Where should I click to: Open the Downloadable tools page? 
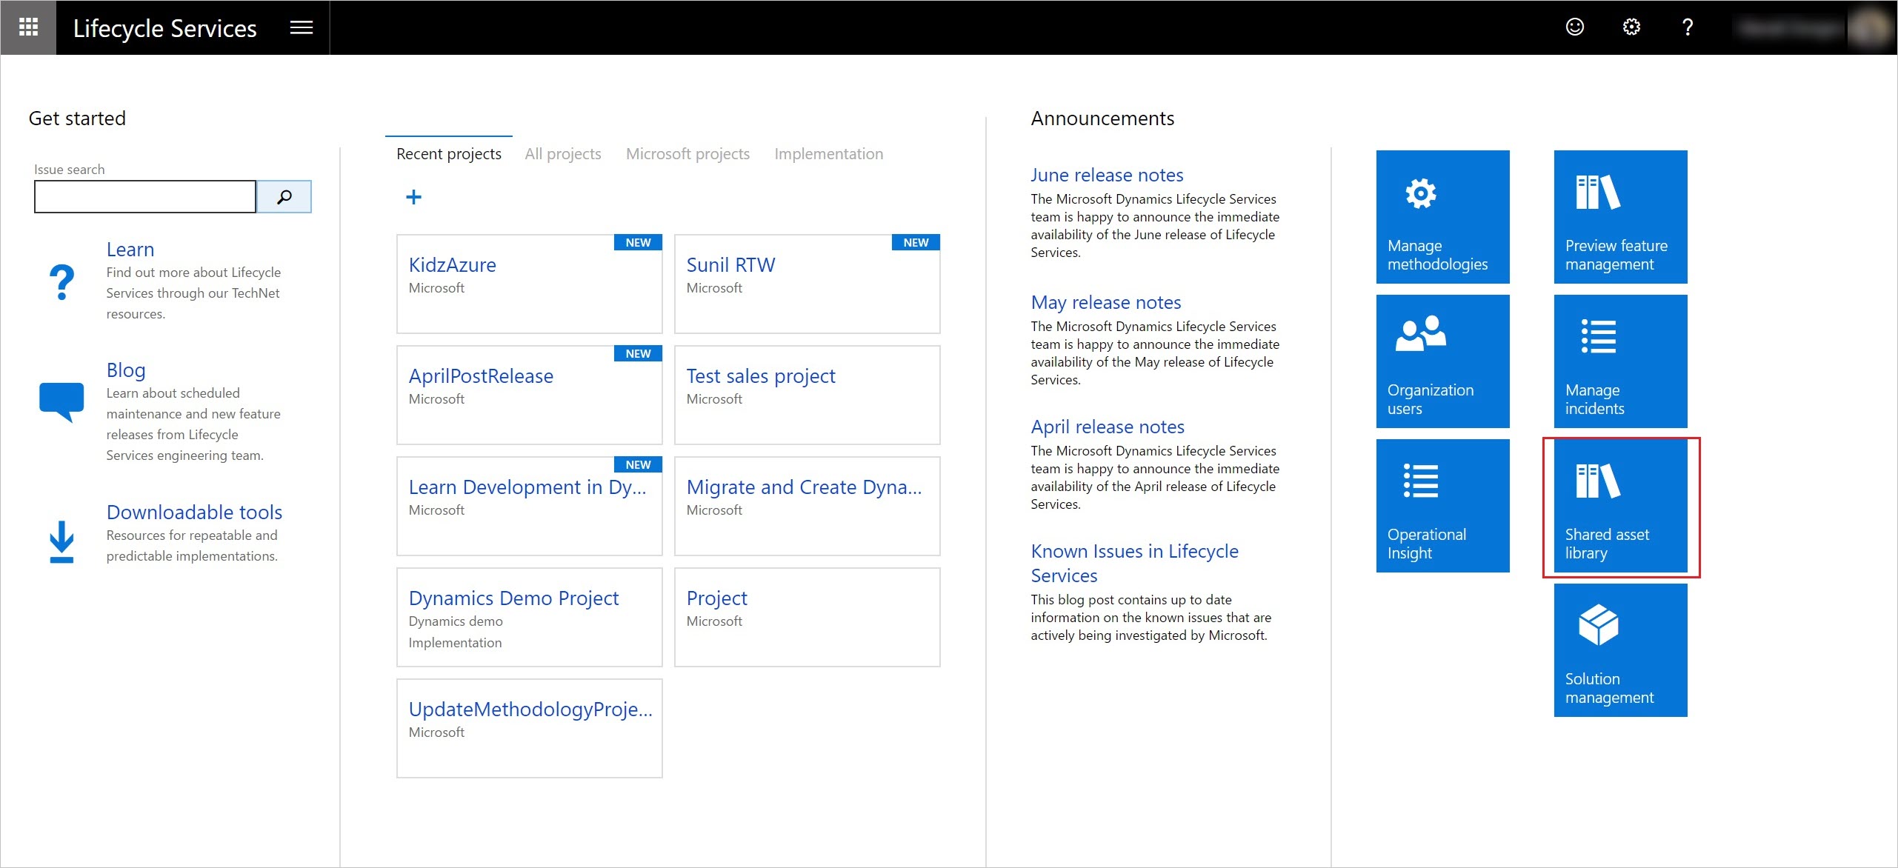194,511
